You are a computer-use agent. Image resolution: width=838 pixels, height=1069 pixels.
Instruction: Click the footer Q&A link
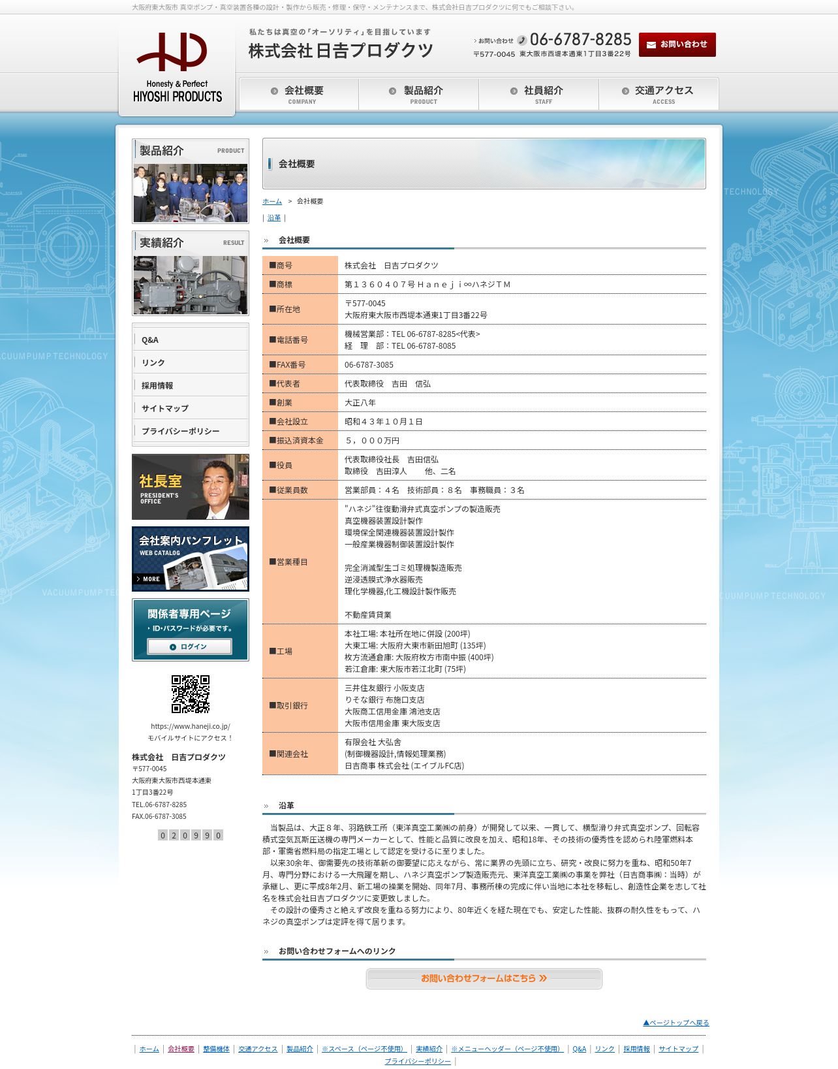579,1049
